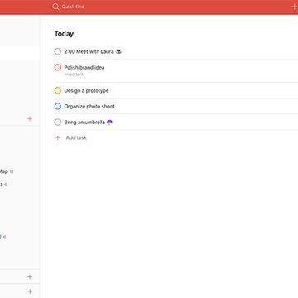
Task: Open the 'Polish brand idea' task
Action: point(84,68)
